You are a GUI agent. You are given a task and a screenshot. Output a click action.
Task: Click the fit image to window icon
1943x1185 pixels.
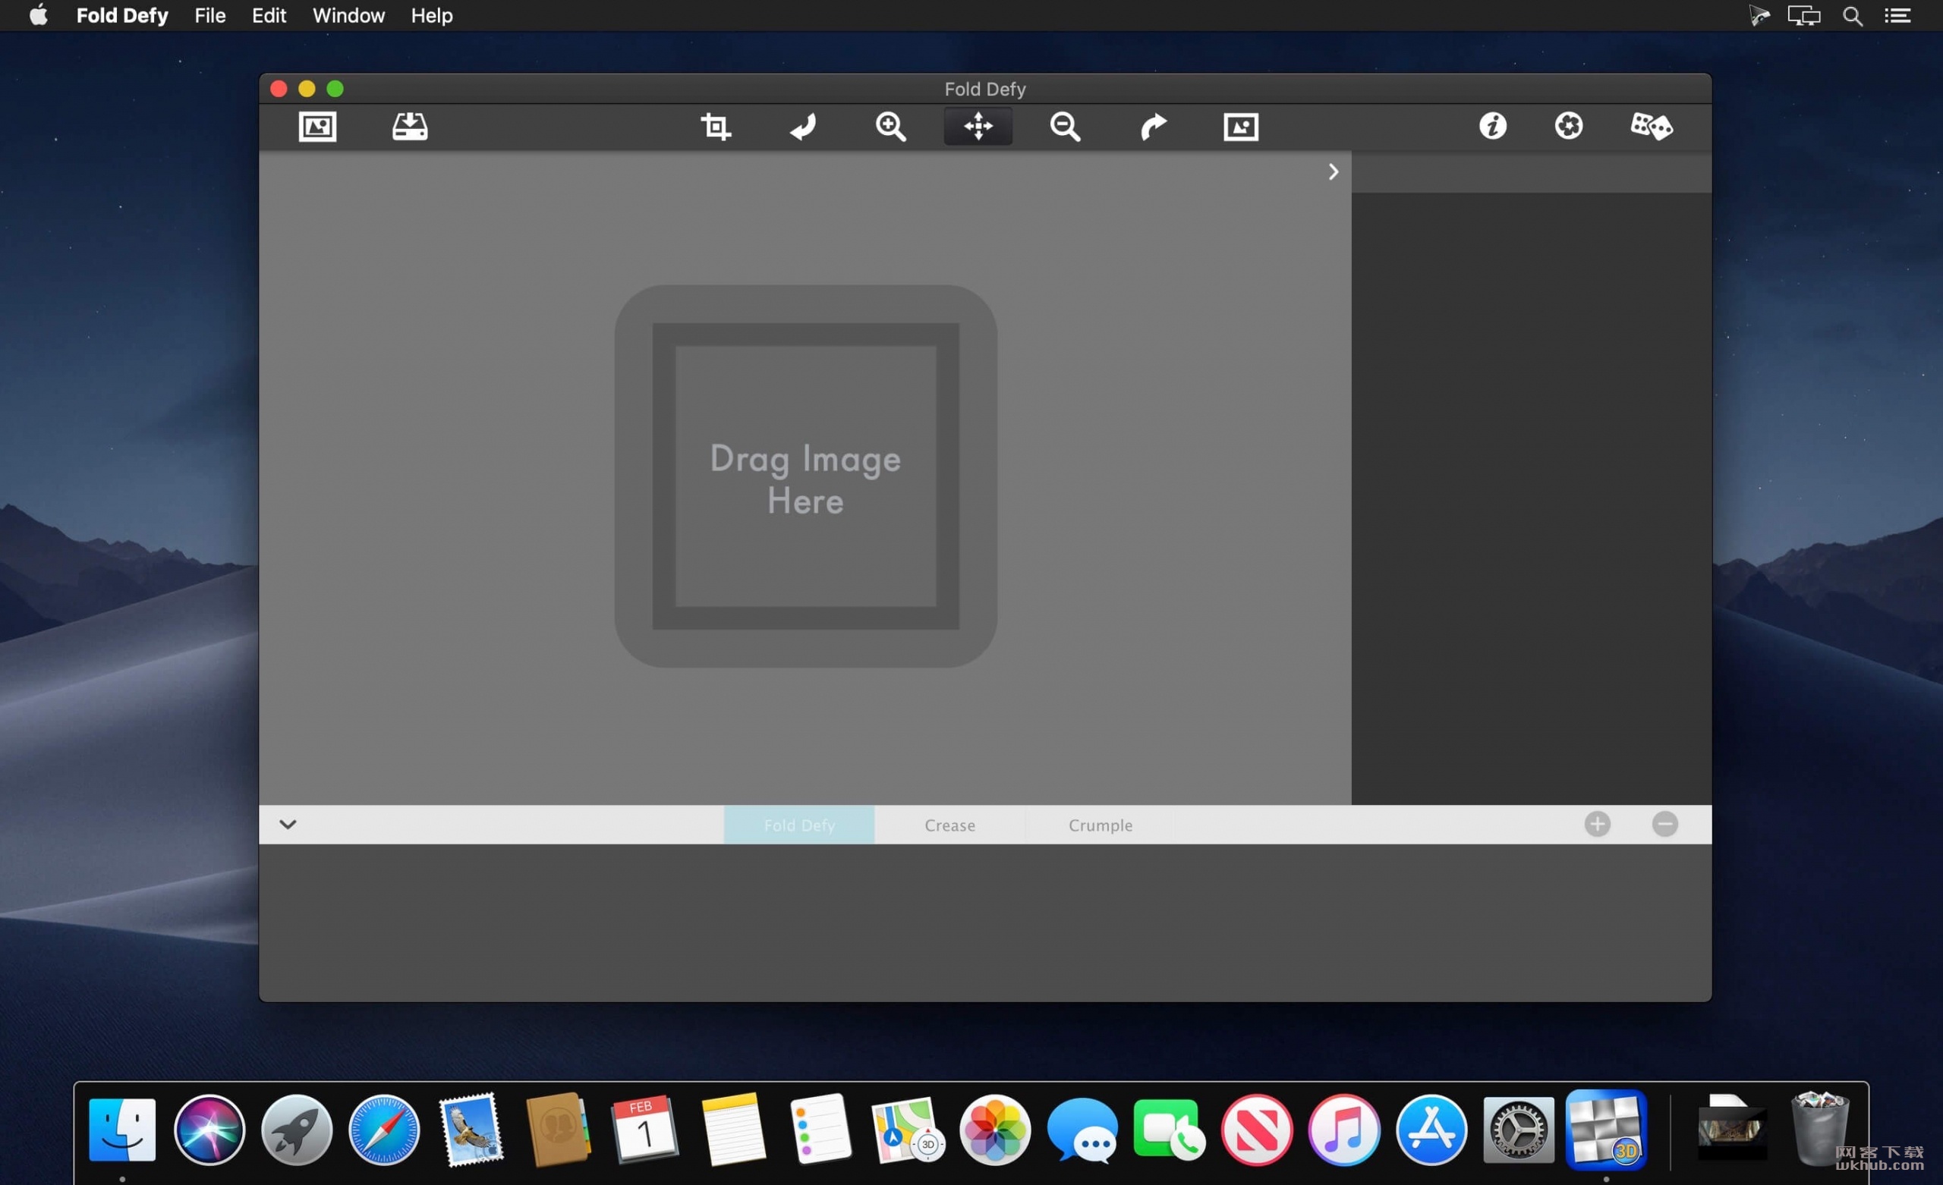point(1240,126)
